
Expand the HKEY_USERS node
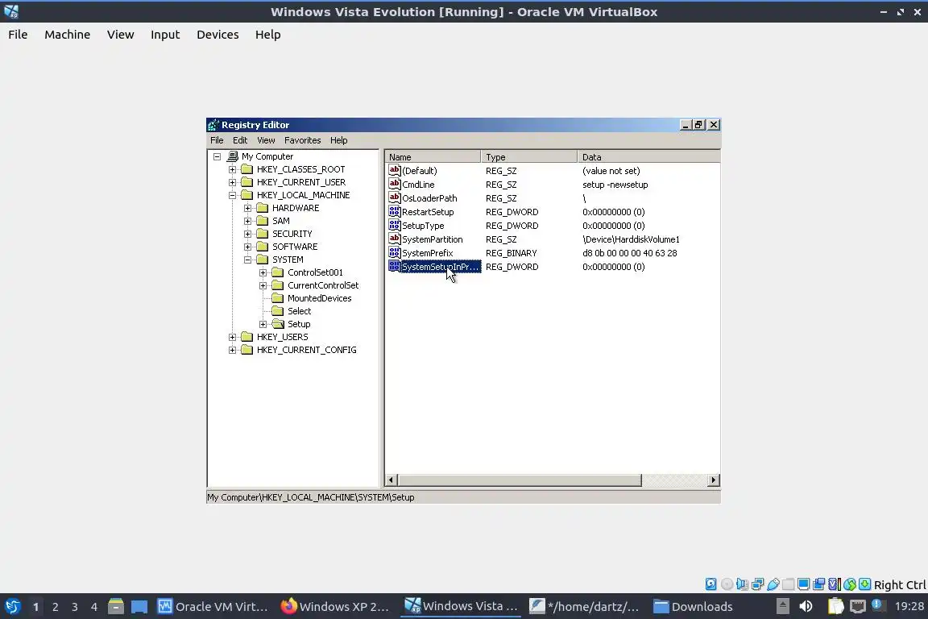click(233, 337)
